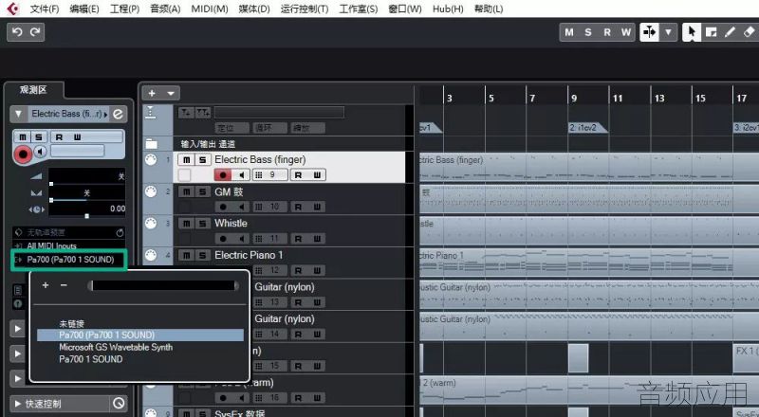Open the 文件(F) menu
Screen dimensions: 759x417
[x=45, y=9]
